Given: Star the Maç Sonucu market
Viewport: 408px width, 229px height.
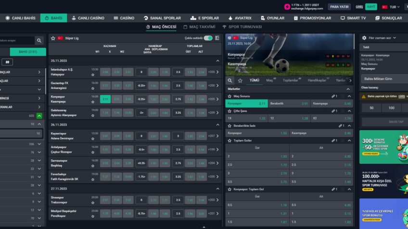Looking at the screenshot, I should [x=230, y=96].
